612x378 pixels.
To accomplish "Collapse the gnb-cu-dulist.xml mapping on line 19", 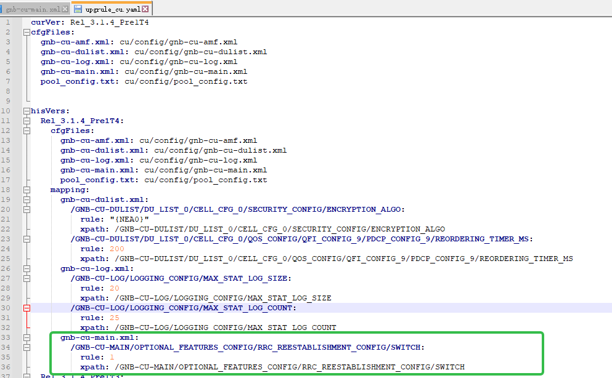I will pos(27,199).
